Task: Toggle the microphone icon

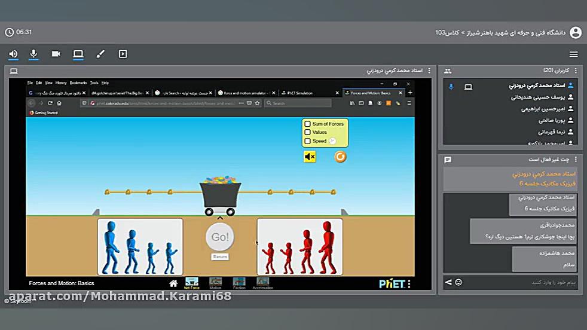Action: tap(33, 54)
